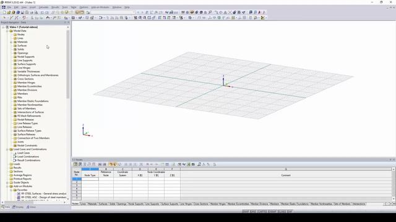396x222 pixels.
Task: Open the Calculate menu
Action: point(43,7)
